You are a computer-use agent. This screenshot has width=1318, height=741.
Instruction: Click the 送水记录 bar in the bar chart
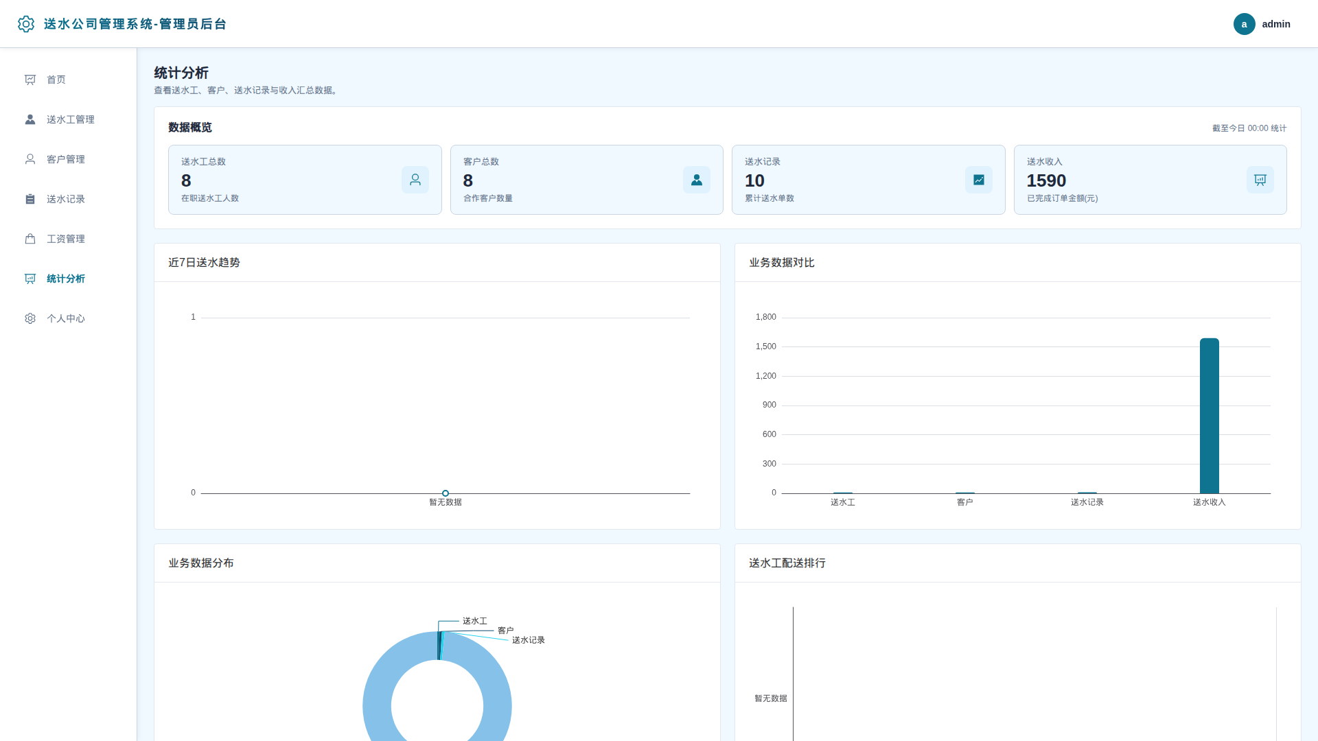point(1087,493)
